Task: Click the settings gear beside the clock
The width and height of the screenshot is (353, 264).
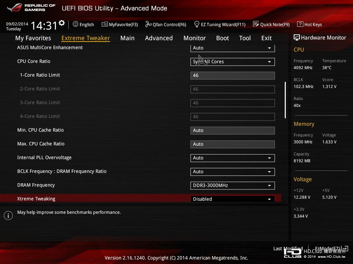Action: (x=62, y=23)
